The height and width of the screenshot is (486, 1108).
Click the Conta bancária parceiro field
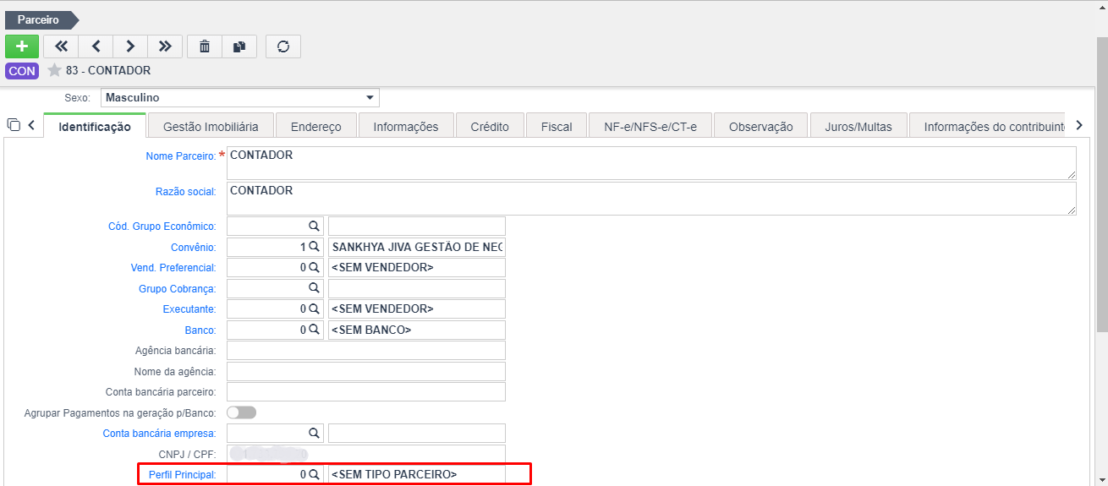click(366, 391)
